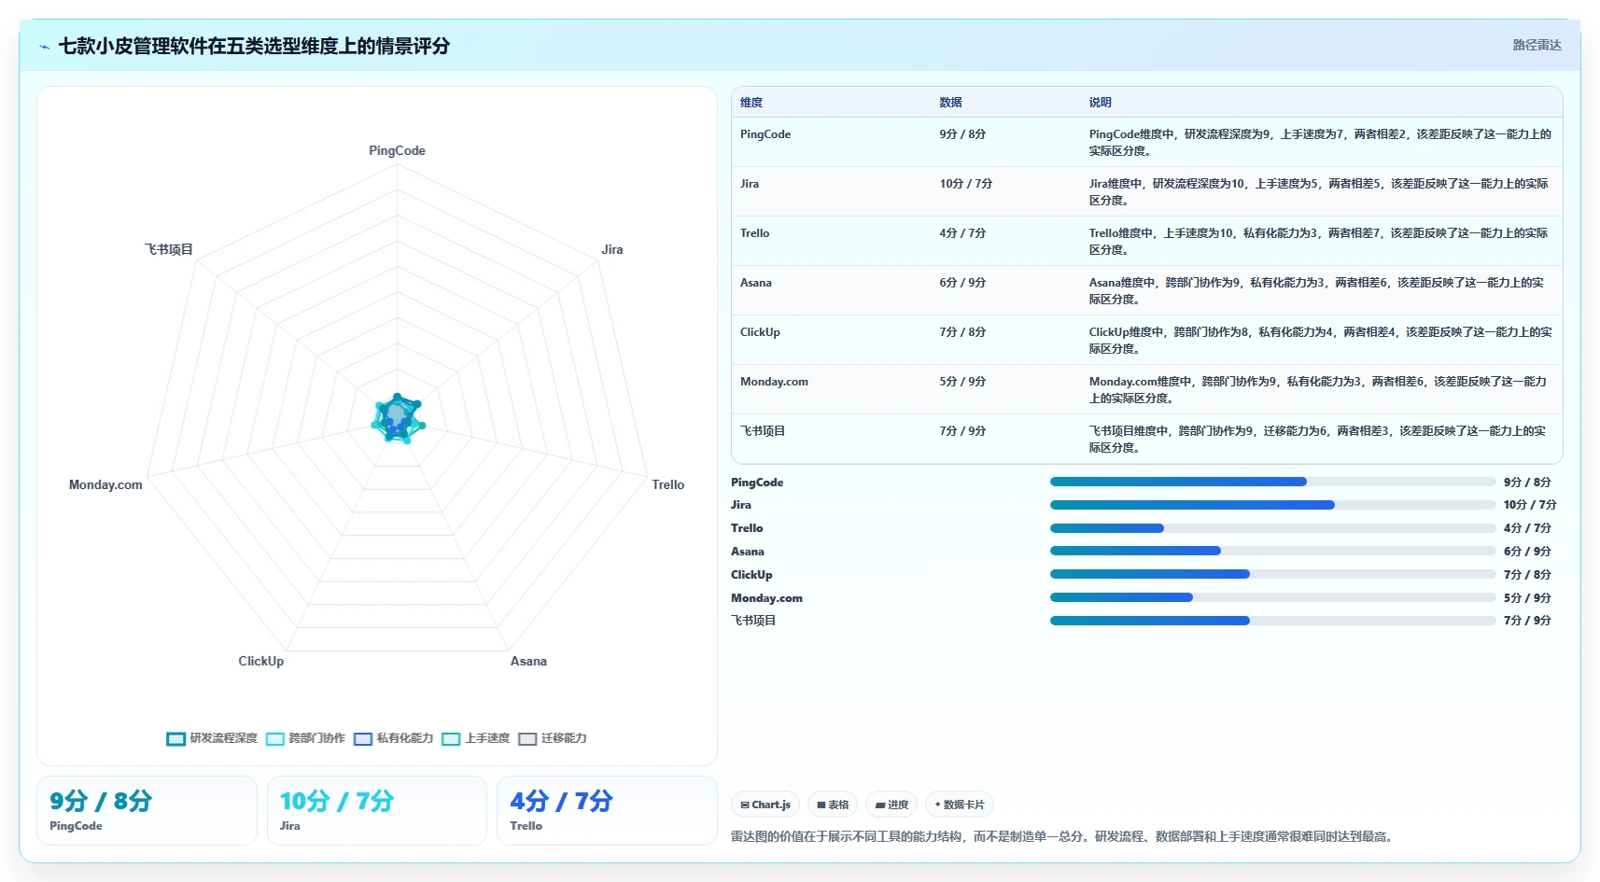This screenshot has height=882, width=1600.
Task: Click the Jira radar axis label
Action: 612,249
